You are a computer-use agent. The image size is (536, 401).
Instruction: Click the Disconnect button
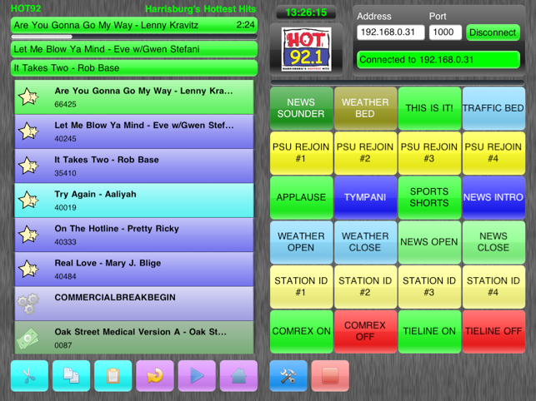click(493, 32)
